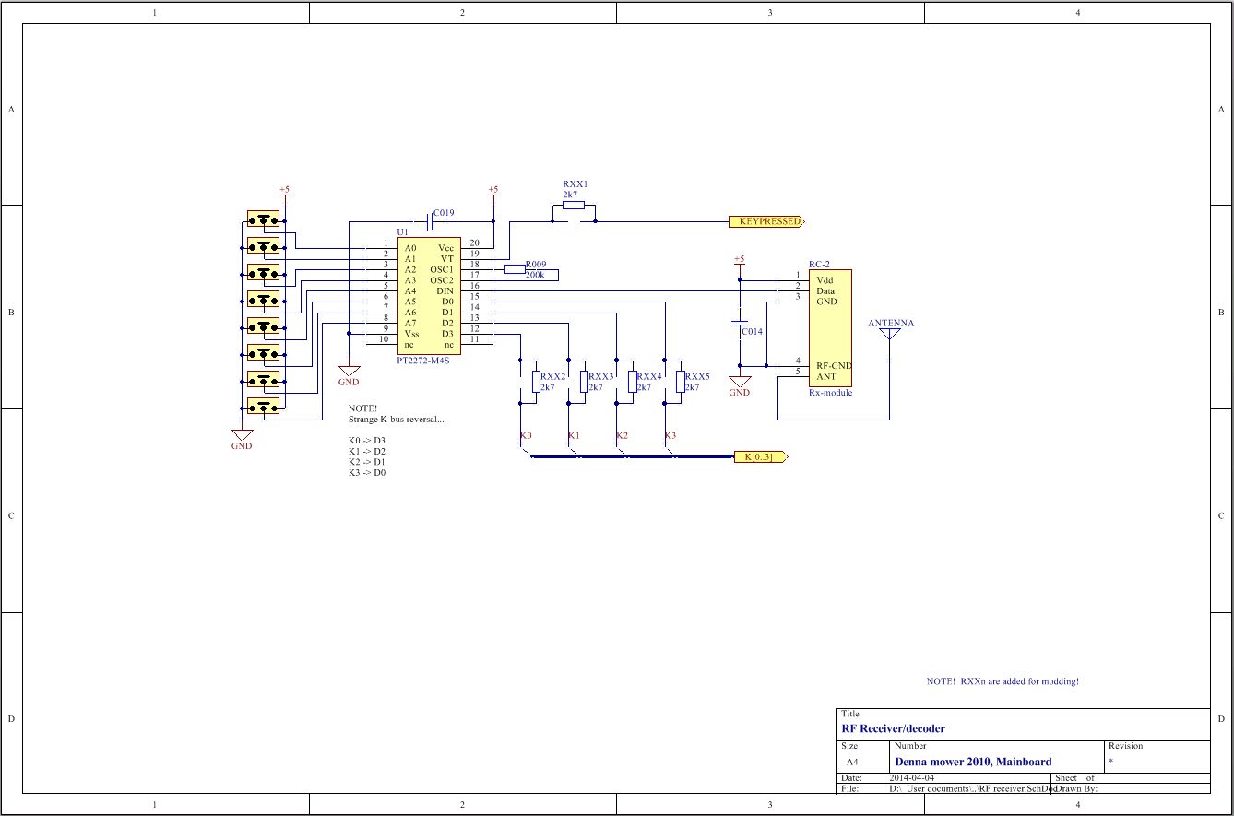
Task: Click the GND symbol beneath the jumper column
Action: coord(242,434)
